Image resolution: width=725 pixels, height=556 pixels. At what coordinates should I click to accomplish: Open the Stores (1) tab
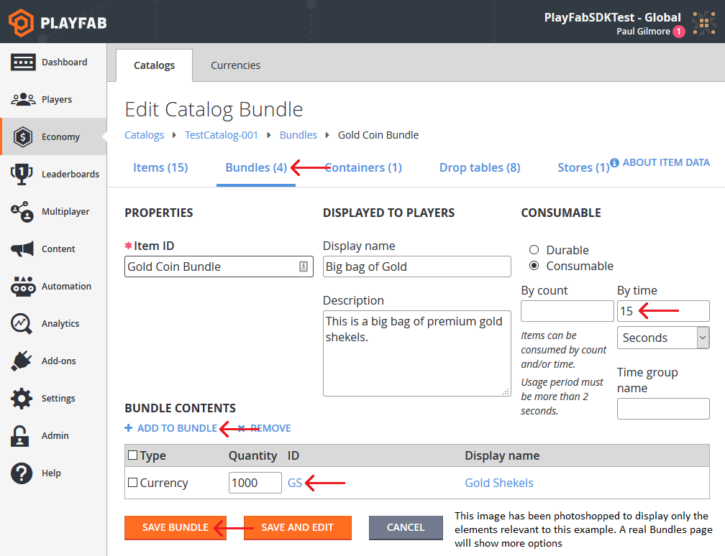[x=583, y=167]
